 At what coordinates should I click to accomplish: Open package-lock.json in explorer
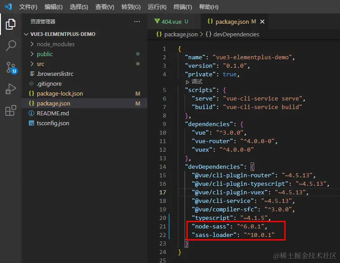pyautogui.click(x=84, y=94)
